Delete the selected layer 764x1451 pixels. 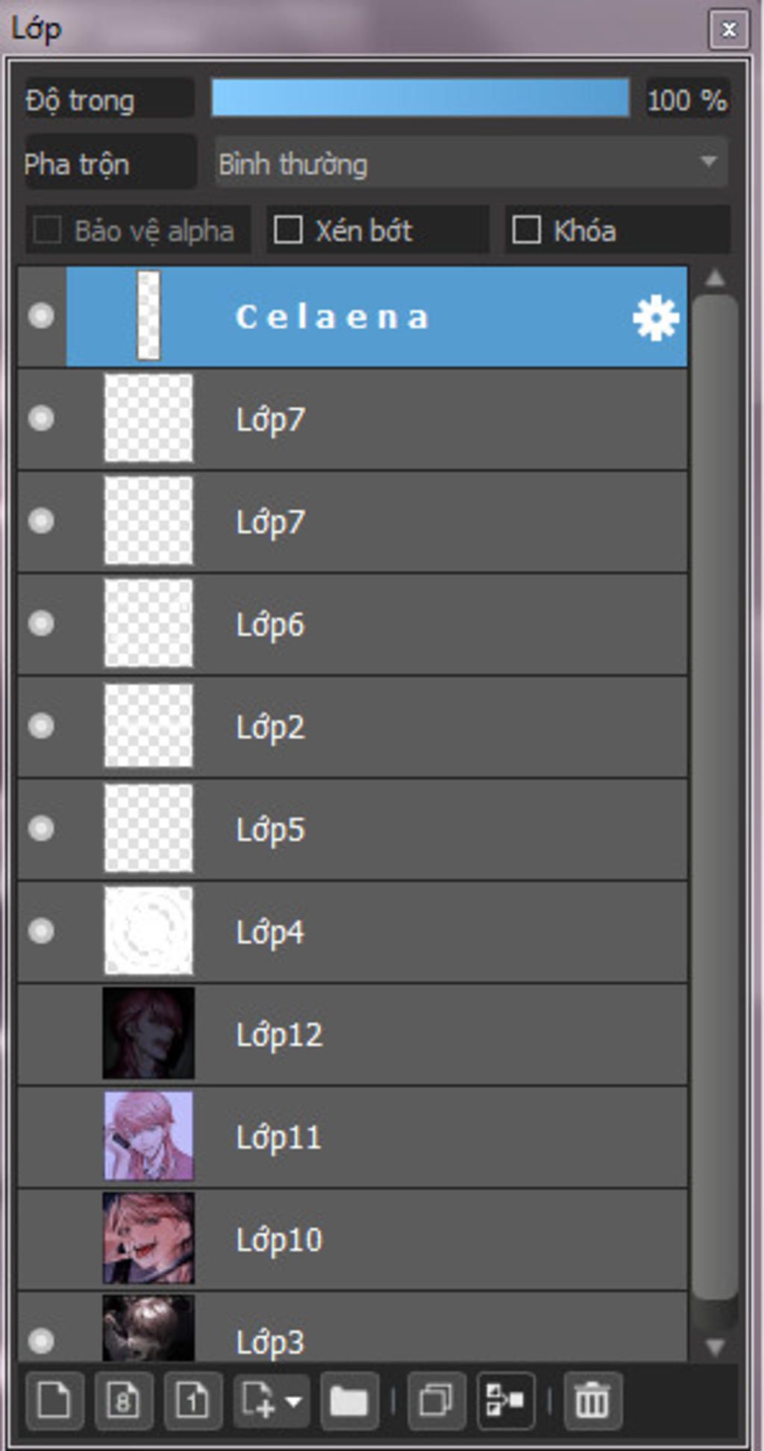click(x=592, y=1400)
